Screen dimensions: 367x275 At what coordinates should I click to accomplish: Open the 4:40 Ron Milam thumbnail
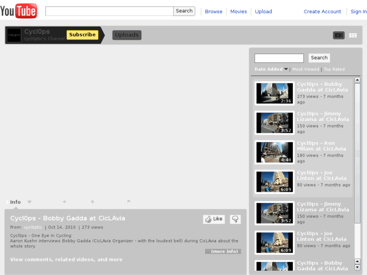coord(275,152)
